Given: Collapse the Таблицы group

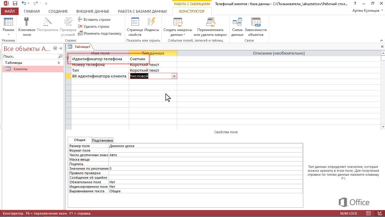Looking at the screenshot, I should [x=59, y=63].
